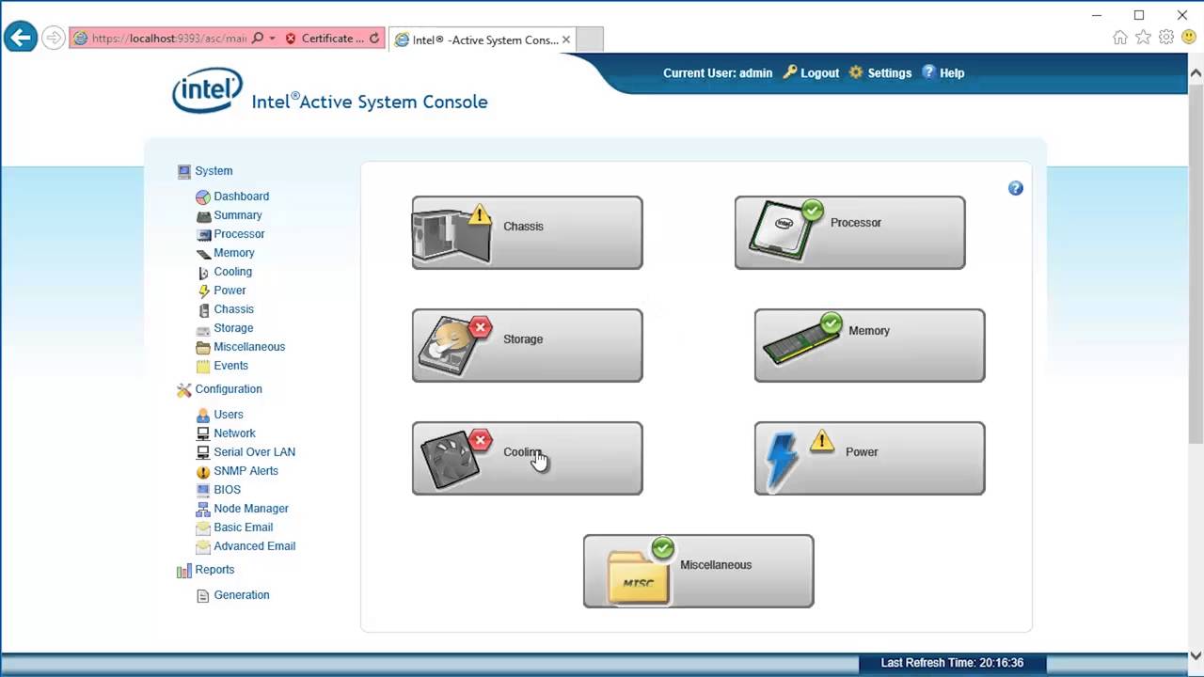The image size is (1204, 677).
Task: Open the Storage health tile
Action: [527, 345]
